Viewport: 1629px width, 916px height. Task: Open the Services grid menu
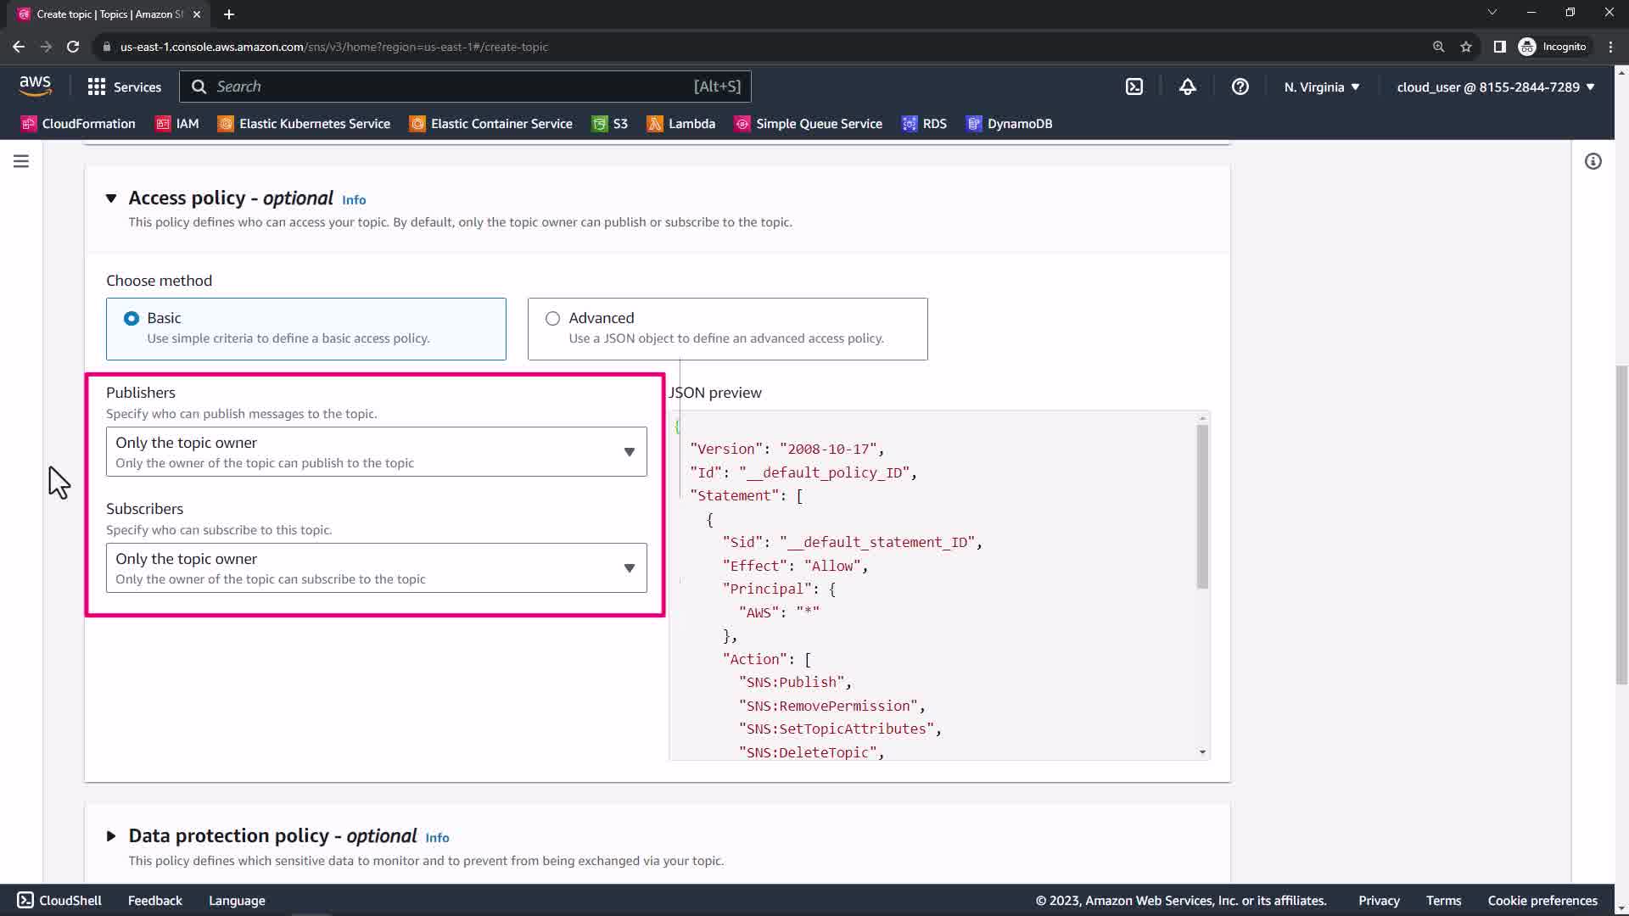point(124,87)
